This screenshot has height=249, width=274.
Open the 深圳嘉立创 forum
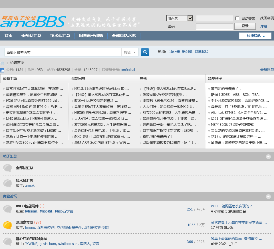point(25,222)
